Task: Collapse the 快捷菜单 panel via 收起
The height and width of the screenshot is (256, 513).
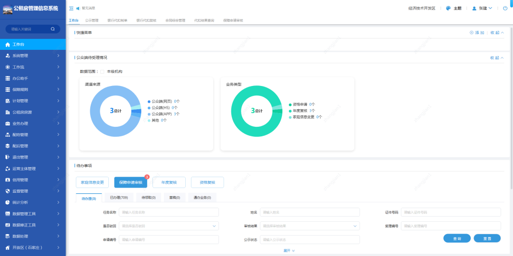Action: tap(497, 33)
